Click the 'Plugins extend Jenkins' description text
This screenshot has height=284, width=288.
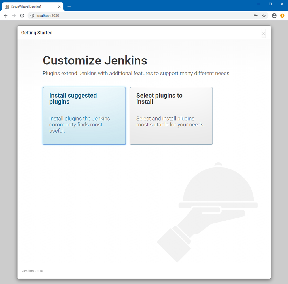136,73
